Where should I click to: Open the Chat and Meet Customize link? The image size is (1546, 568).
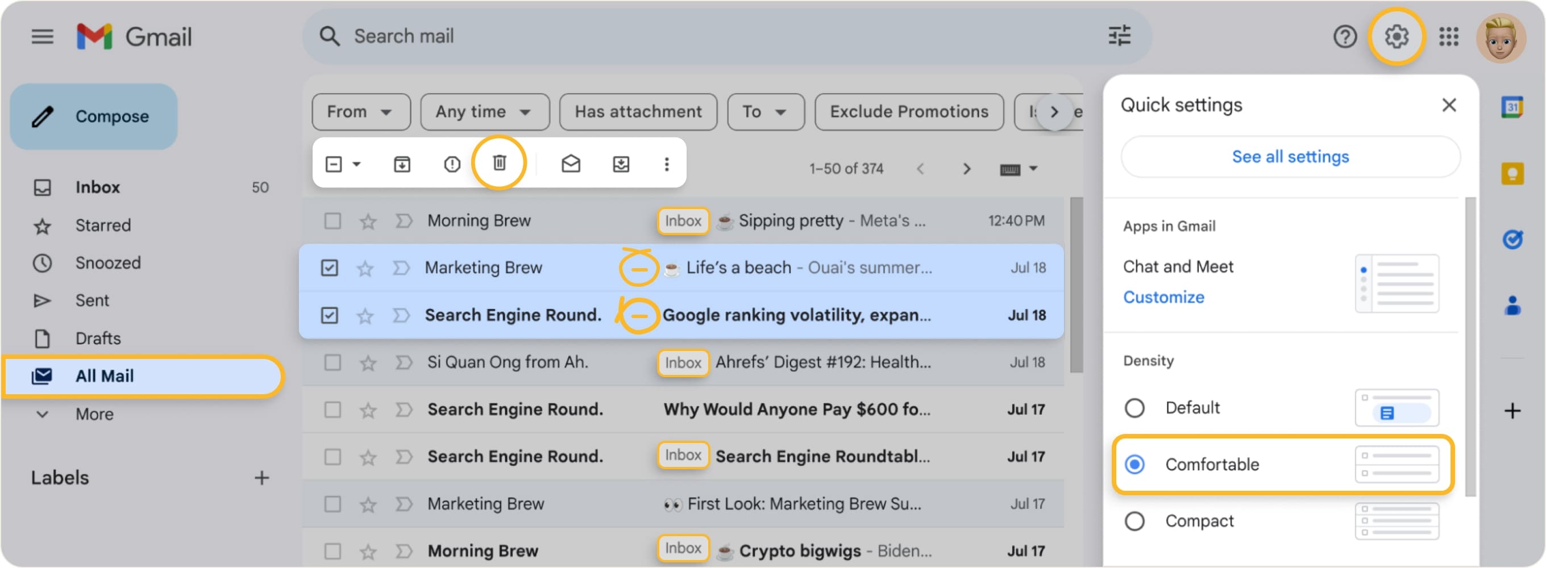tap(1163, 297)
